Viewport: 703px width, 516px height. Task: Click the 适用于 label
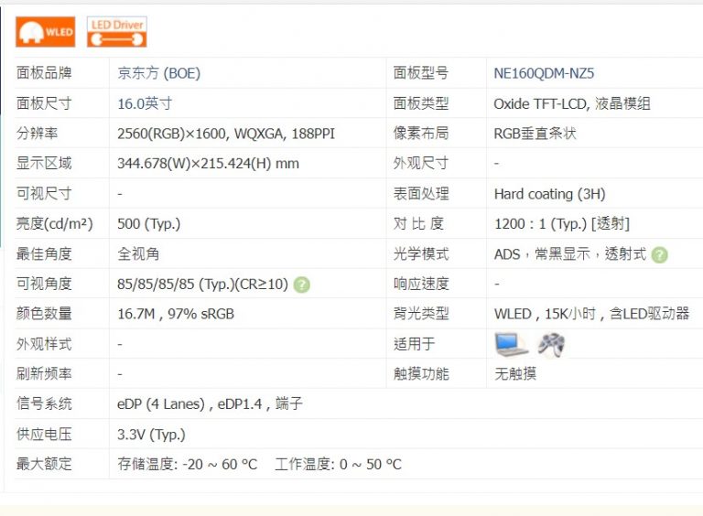pos(414,344)
